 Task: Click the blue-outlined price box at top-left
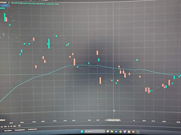[5, 5]
